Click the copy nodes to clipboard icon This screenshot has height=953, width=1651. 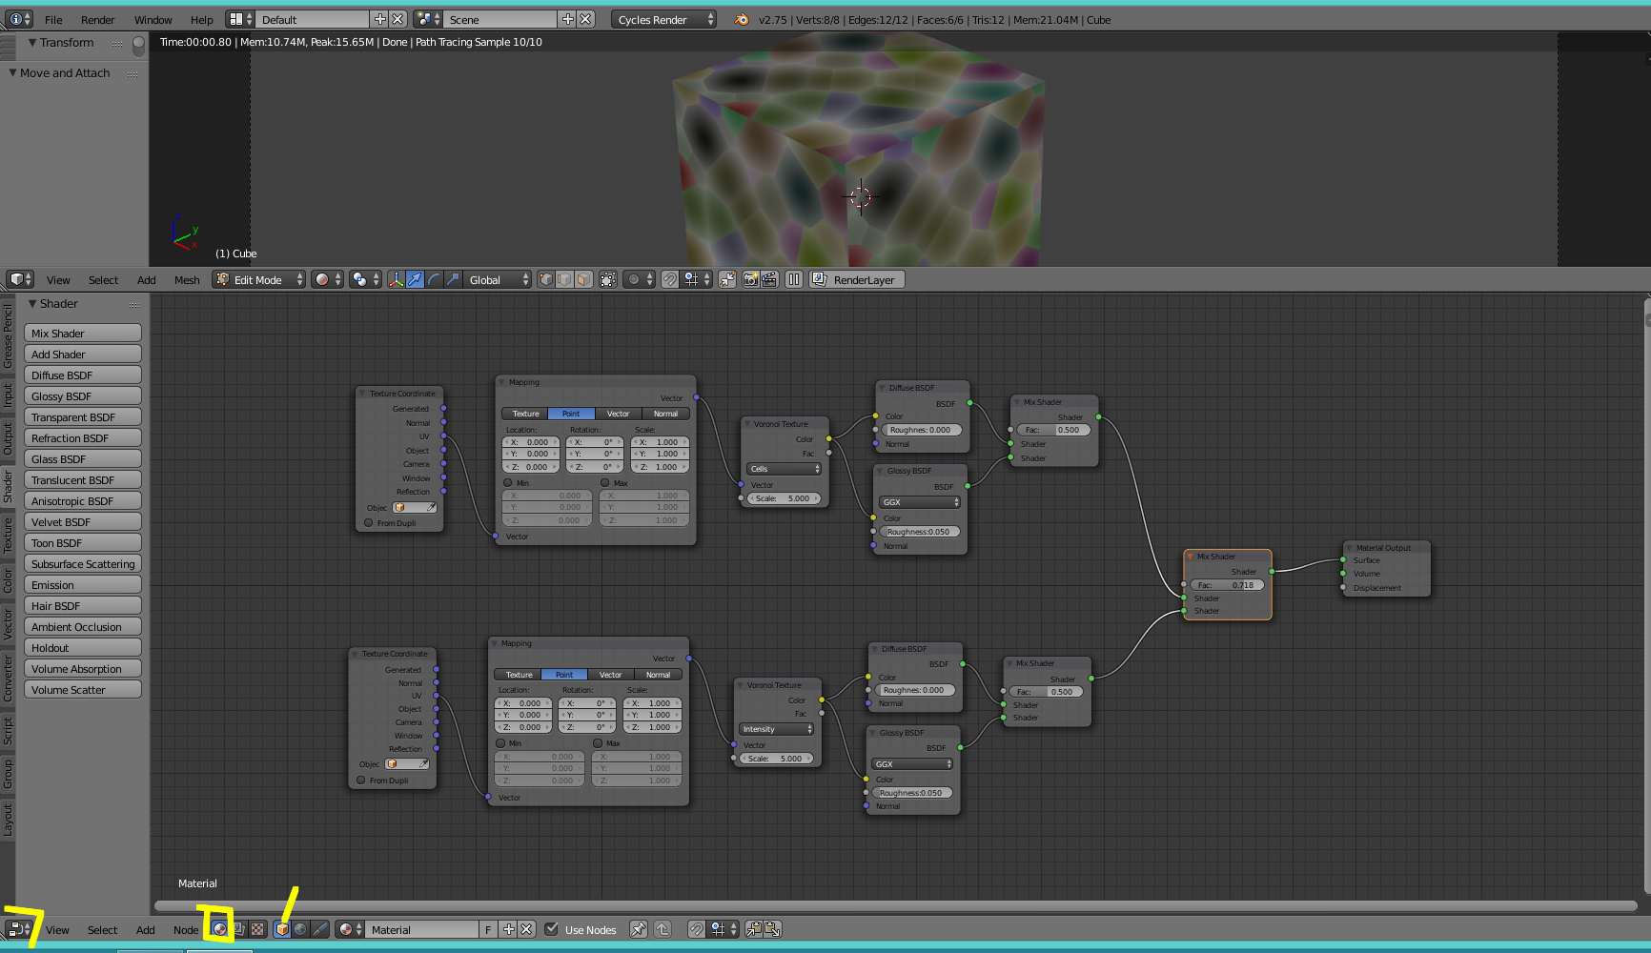tap(754, 929)
